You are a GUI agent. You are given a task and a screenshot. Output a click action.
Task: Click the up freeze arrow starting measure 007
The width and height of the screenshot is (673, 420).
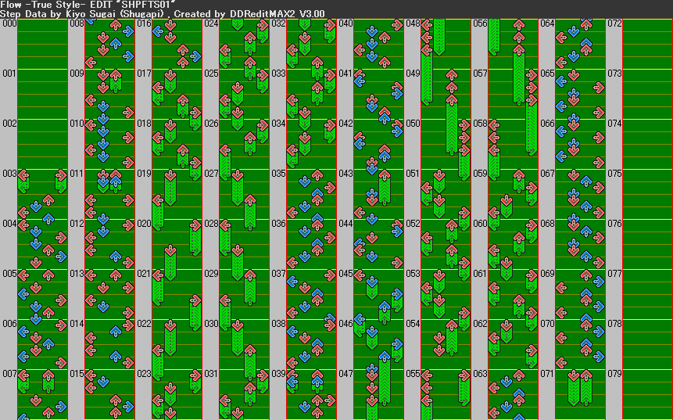point(48,382)
